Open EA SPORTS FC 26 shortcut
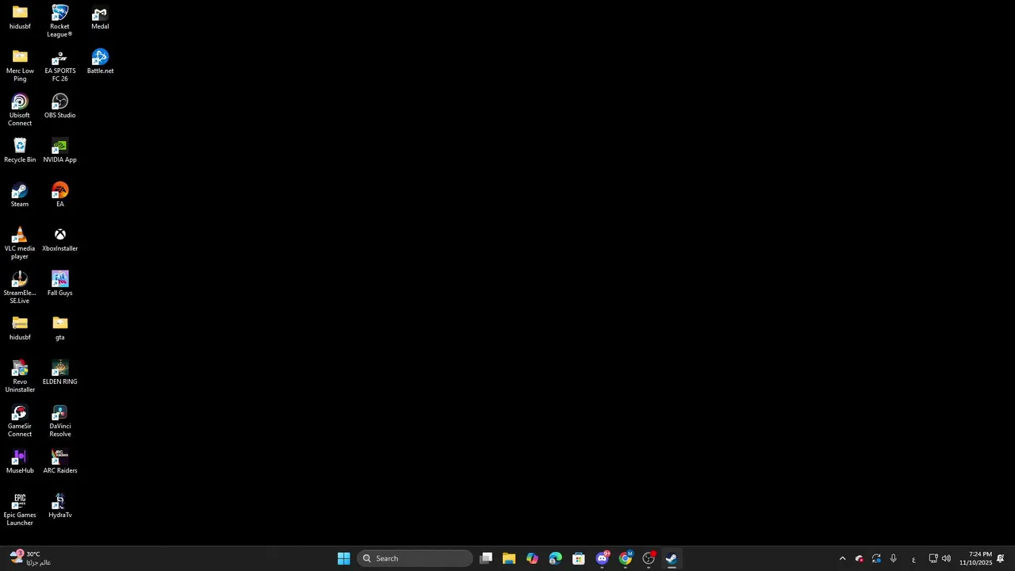Viewport: 1015px width, 571px height. point(59,65)
